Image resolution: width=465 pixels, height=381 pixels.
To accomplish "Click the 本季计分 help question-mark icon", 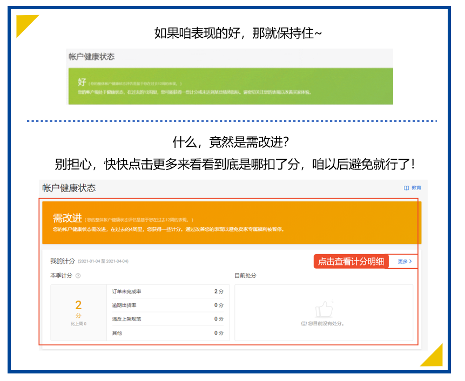I will pyautogui.click(x=78, y=276).
